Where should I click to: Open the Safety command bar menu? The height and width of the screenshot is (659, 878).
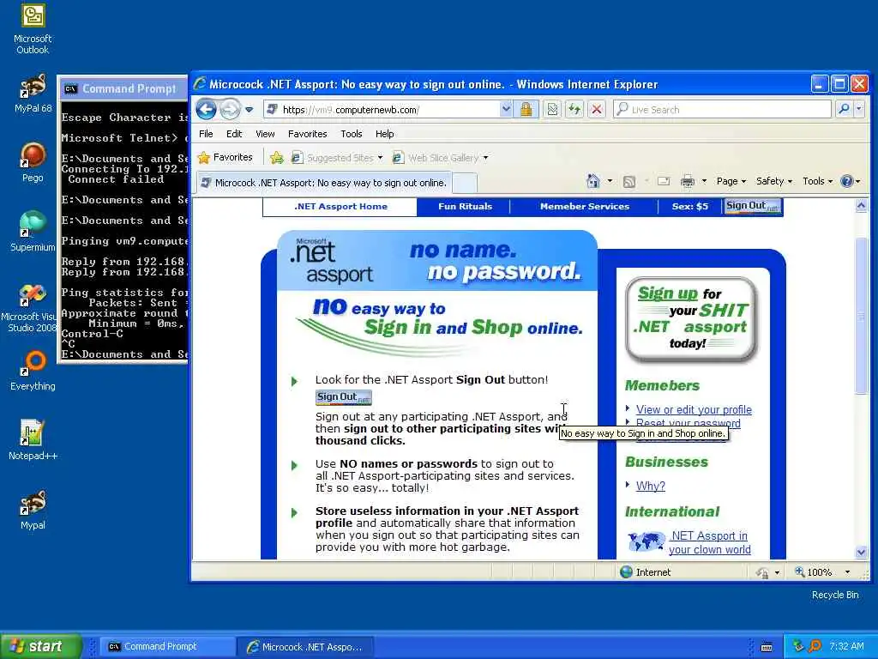(774, 181)
